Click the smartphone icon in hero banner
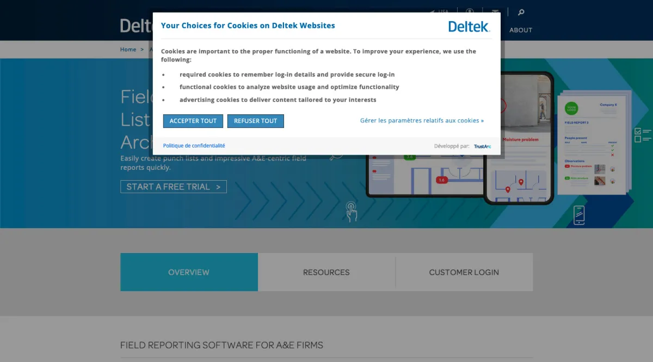The image size is (653, 362). (579, 215)
